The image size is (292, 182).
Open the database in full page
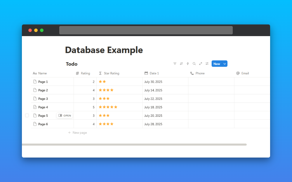[201, 64]
